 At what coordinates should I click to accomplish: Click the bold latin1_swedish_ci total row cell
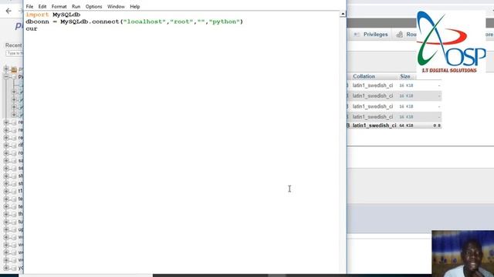click(x=374, y=125)
